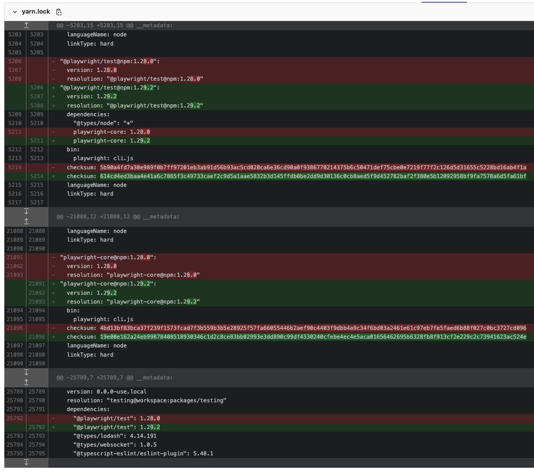Click added checksum starting 614cd4ed3baa
Screen dimensions: 534x476
click(313, 176)
